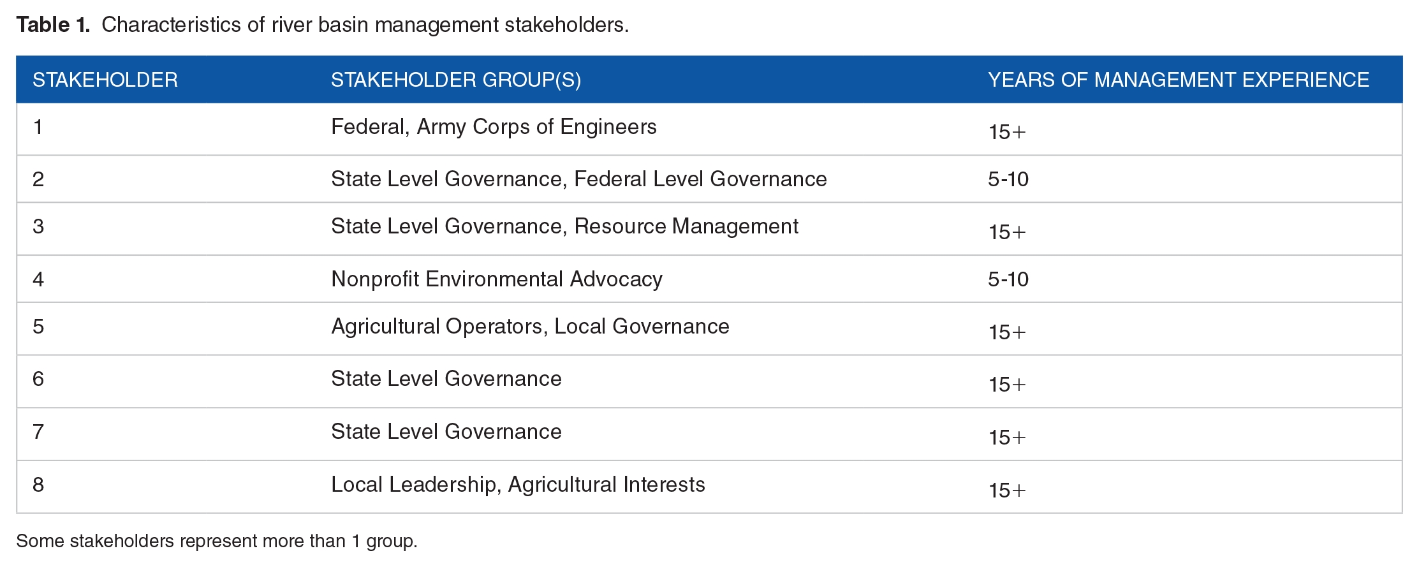Screen dimensions: 1419x567
Task: Click State Level Governance, Resource Management cell
Action: (564, 226)
